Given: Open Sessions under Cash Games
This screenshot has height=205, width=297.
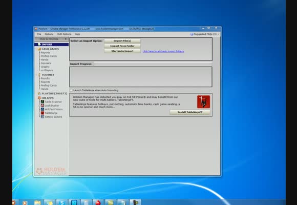Looking at the screenshot, I should 46,63.
